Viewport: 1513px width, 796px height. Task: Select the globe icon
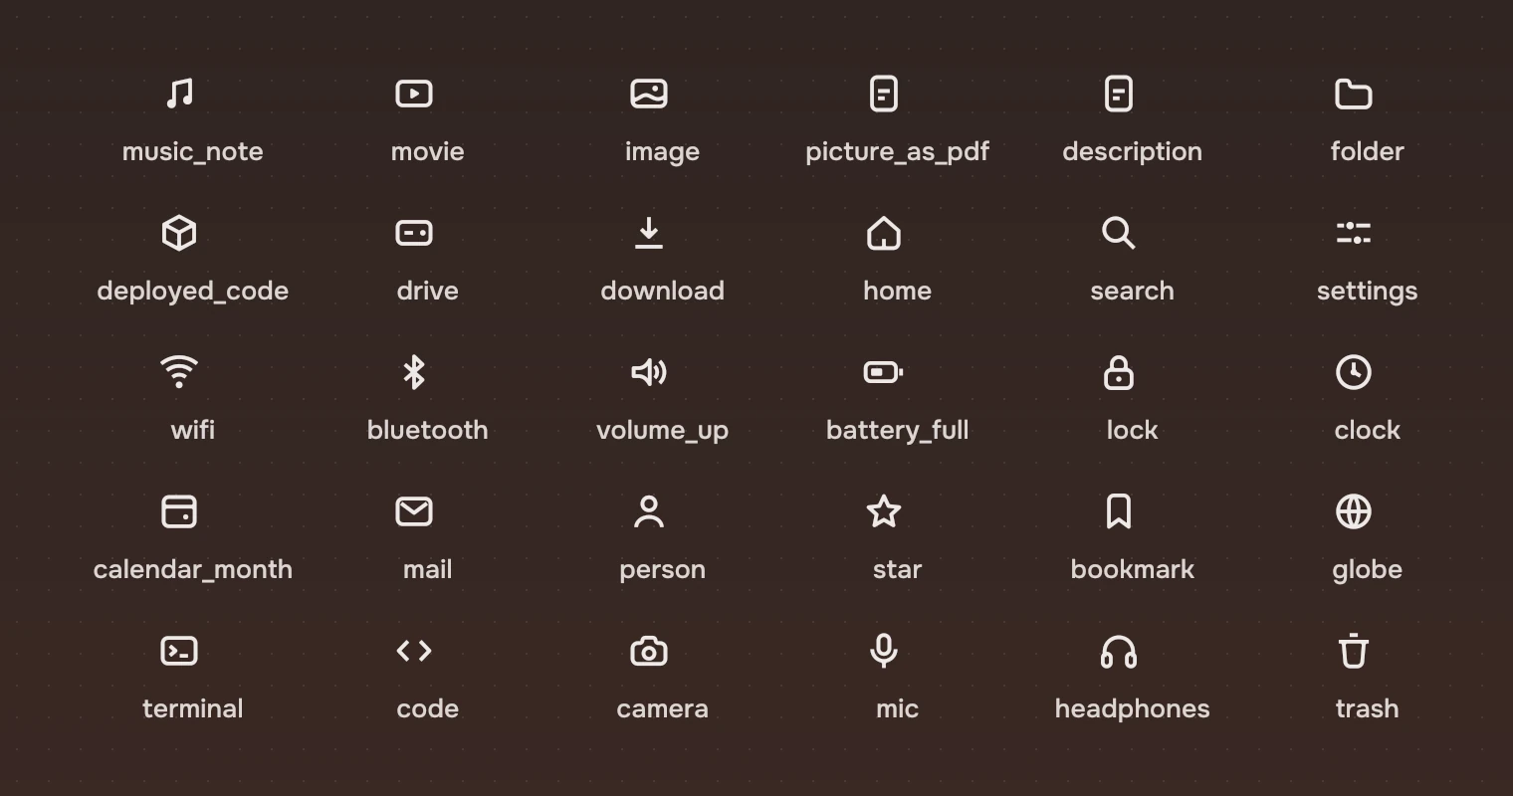click(x=1354, y=511)
